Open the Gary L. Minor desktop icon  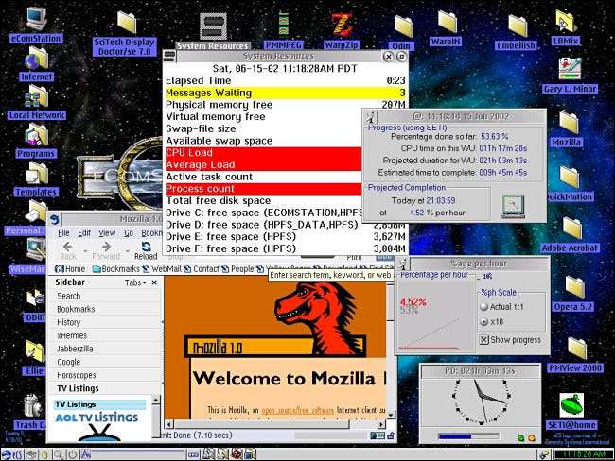tap(569, 69)
